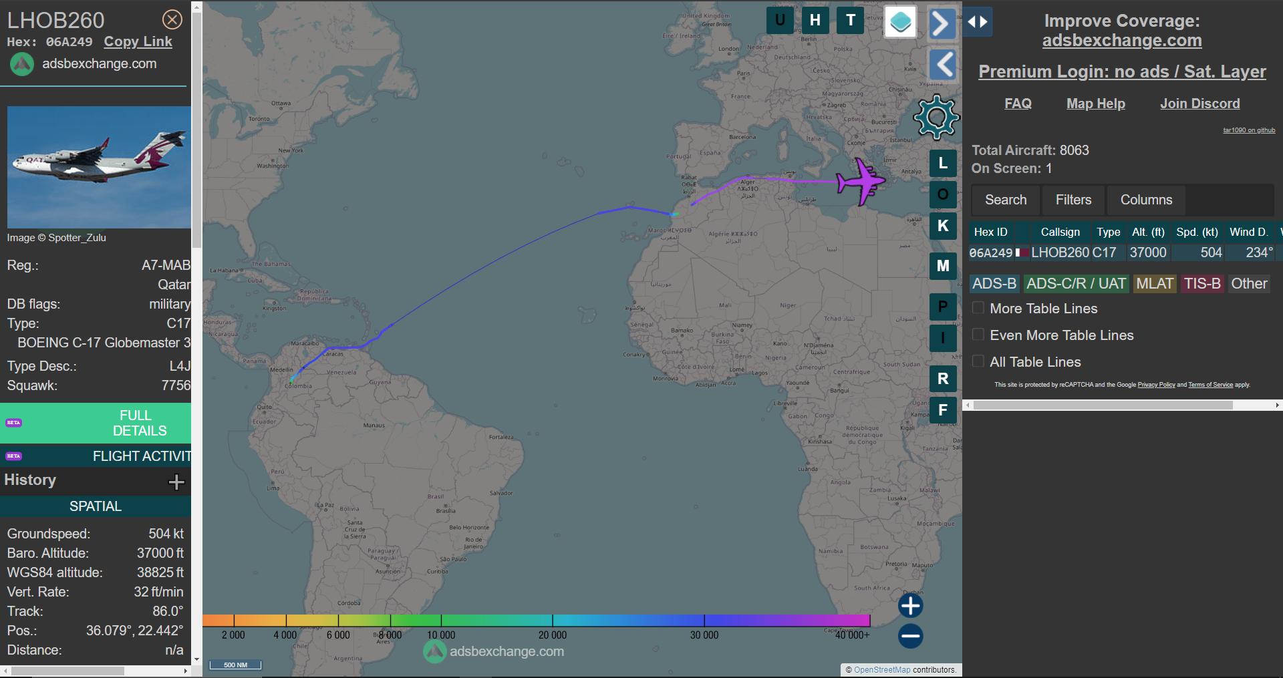1283x678 pixels.
Task: Enable Even More Table Lines checkbox
Action: pos(978,335)
